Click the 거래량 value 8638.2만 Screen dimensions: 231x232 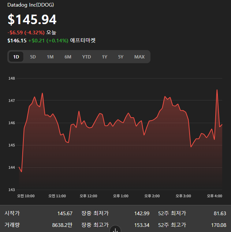tap(62, 225)
